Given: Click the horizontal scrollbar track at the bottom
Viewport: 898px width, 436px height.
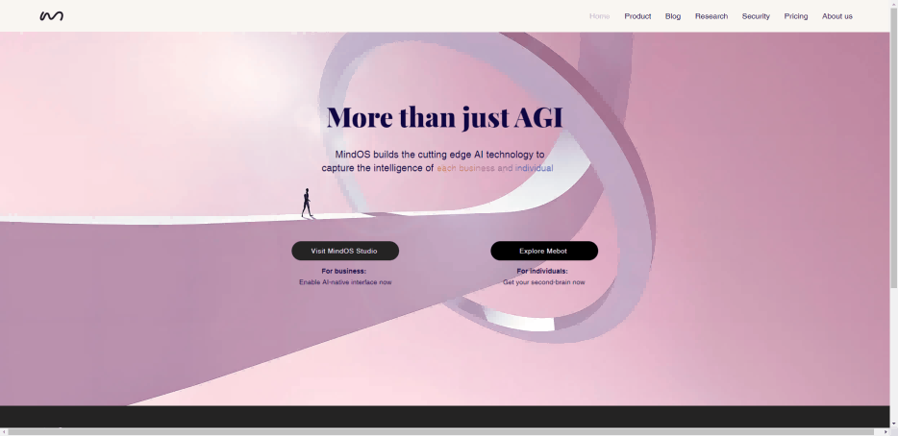Looking at the screenshot, I should (x=442, y=431).
